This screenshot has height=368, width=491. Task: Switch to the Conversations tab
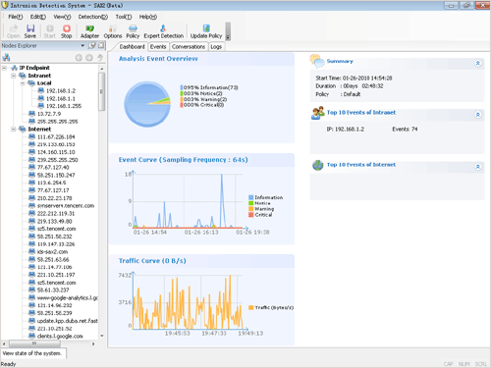189,47
